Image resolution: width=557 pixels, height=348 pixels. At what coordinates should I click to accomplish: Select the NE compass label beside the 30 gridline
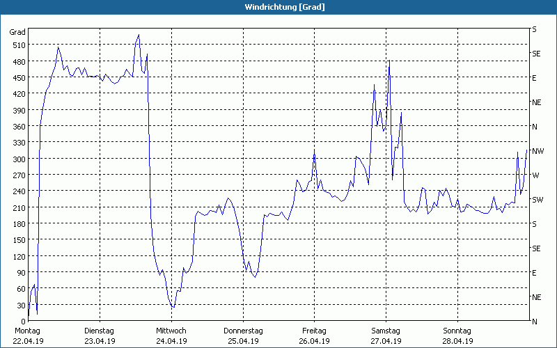(x=536, y=297)
